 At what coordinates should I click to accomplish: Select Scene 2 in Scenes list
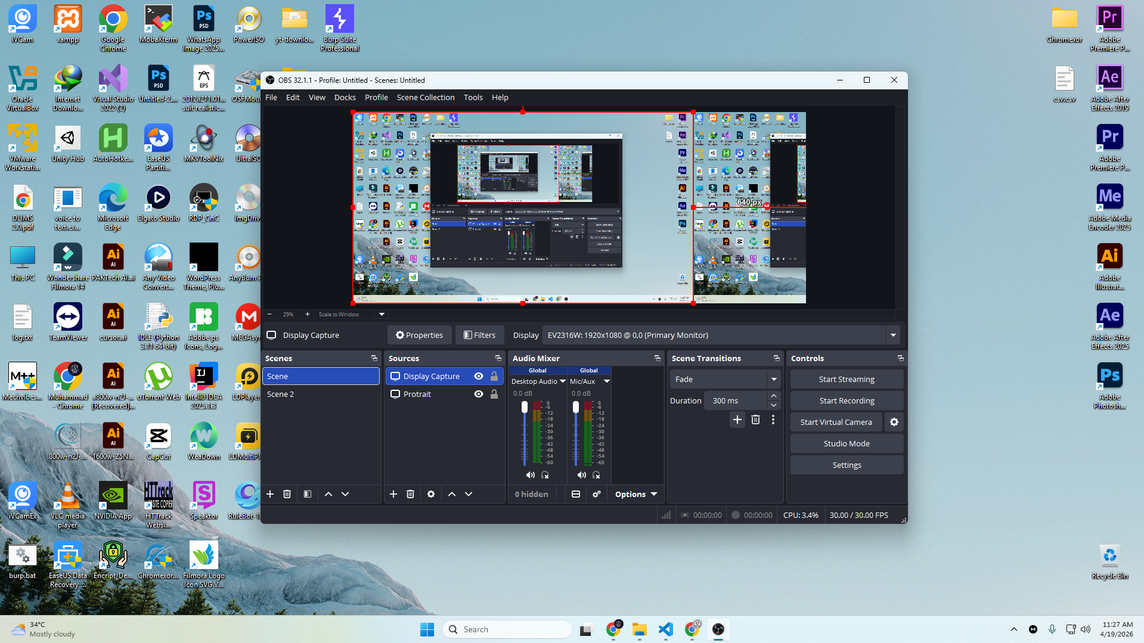point(280,394)
